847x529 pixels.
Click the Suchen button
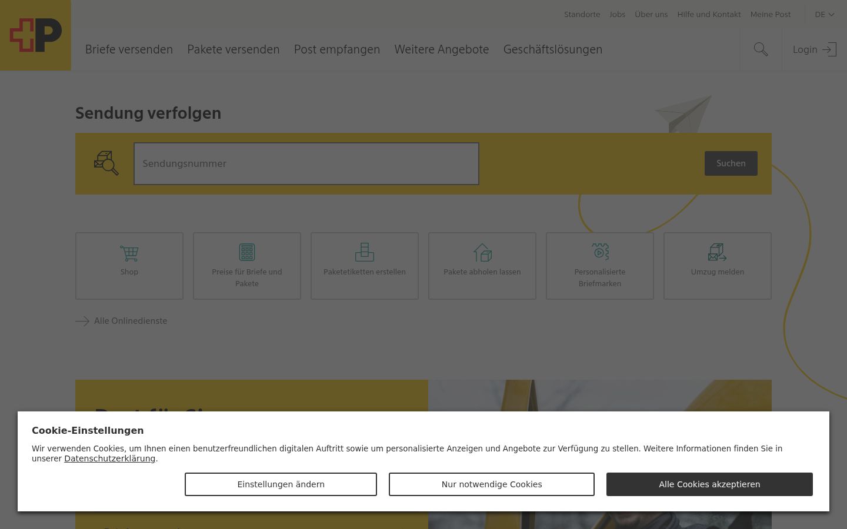(731, 163)
